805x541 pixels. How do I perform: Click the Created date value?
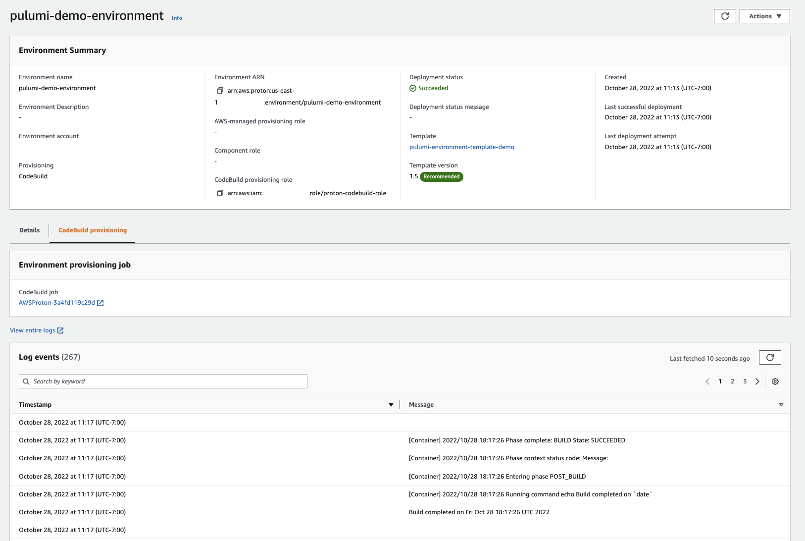click(x=657, y=88)
